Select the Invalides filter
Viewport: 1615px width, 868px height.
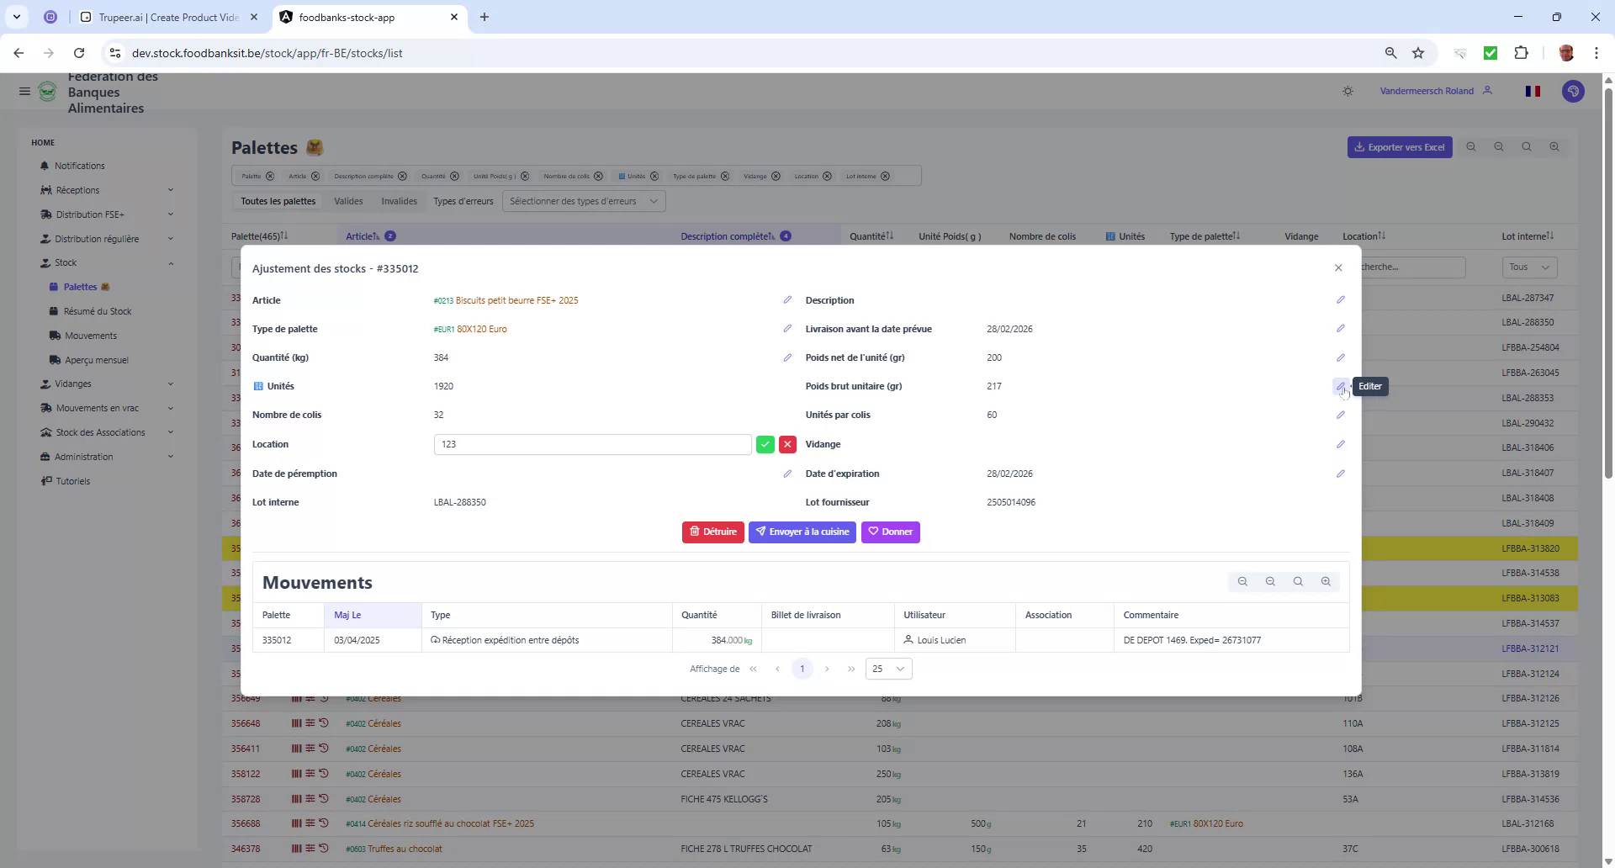(399, 201)
